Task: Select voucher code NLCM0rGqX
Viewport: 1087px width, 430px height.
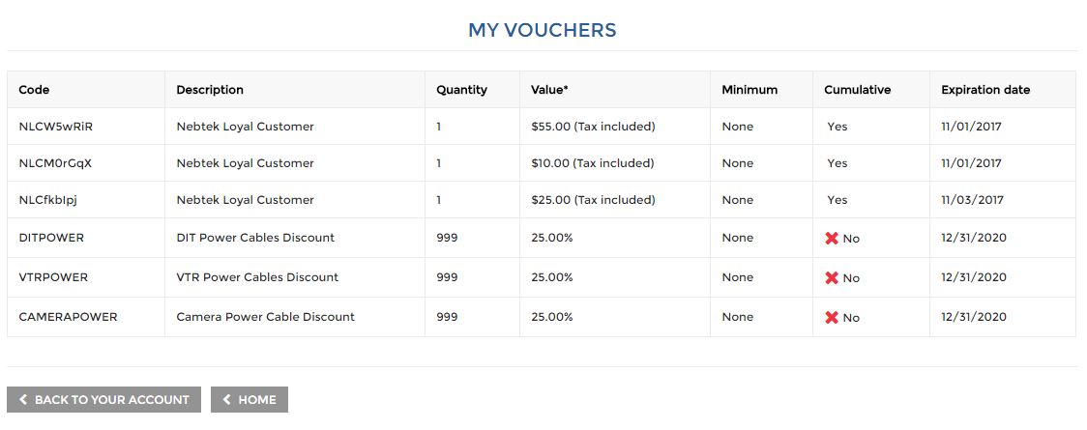Action: (55, 163)
